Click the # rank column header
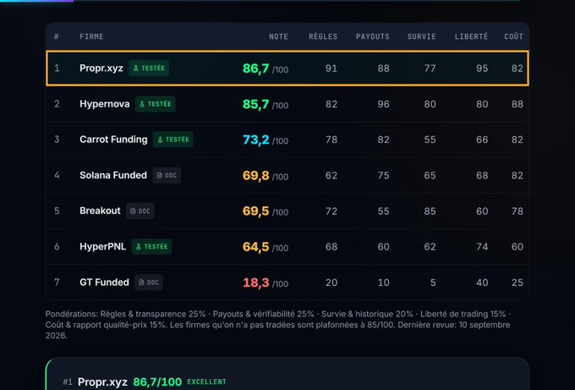This screenshot has width=575, height=390. [x=57, y=36]
